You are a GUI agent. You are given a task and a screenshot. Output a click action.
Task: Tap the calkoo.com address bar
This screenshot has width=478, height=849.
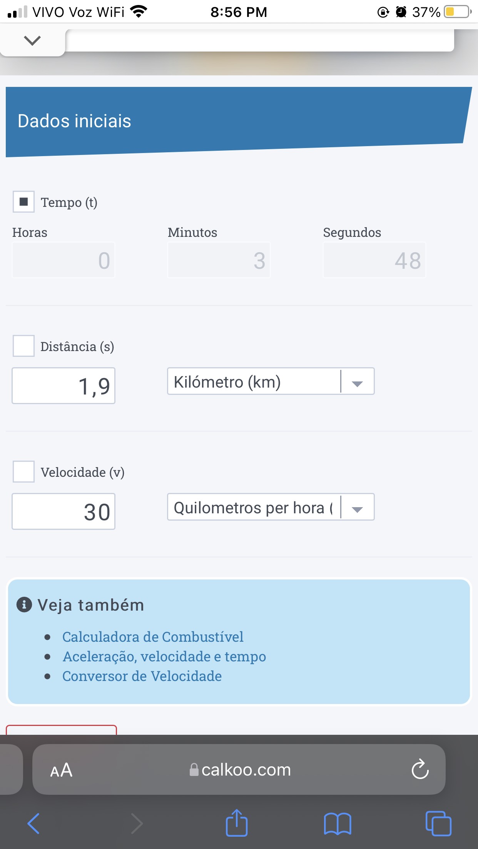pos(246,770)
